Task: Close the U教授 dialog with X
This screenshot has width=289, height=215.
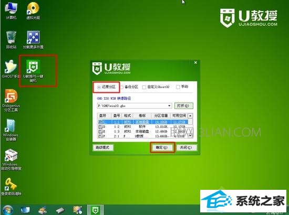Action: point(195,62)
